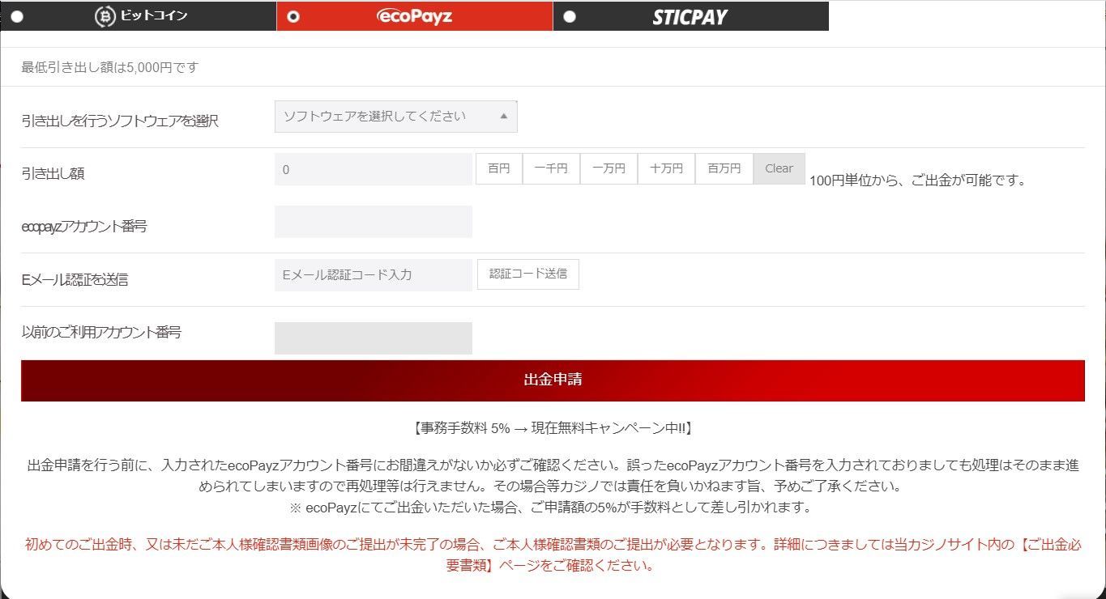This screenshot has height=599, width=1106.
Task: Click the red 初めてのご出金時 warning text
Action: point(553,554)
